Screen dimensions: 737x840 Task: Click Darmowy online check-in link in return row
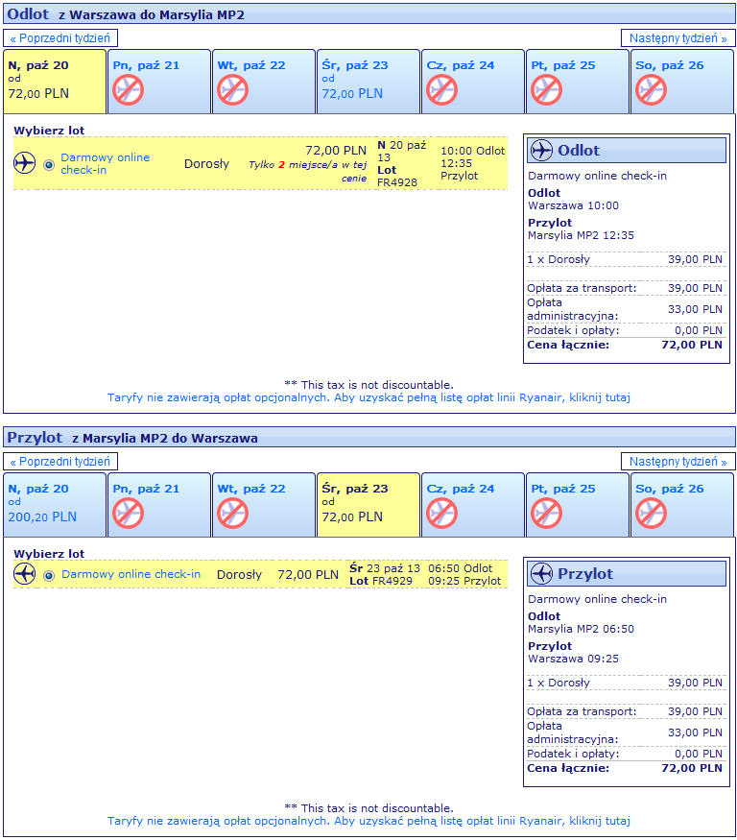(x=131, y=574)
